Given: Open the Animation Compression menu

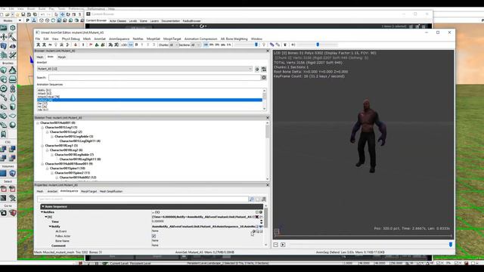Looking at the screenshot, I should point(200,39).
